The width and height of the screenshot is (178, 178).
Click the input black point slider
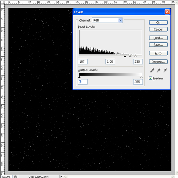click(125, 56)
